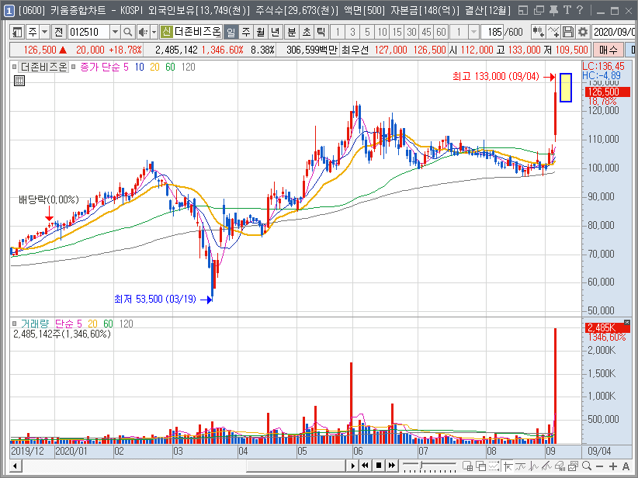Select the 틱 tick chart tab
Screen dimensions: 638x478
pos(321,32)
